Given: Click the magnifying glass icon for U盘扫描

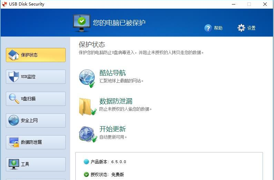Looking at the screenshot, I should 14,99.
